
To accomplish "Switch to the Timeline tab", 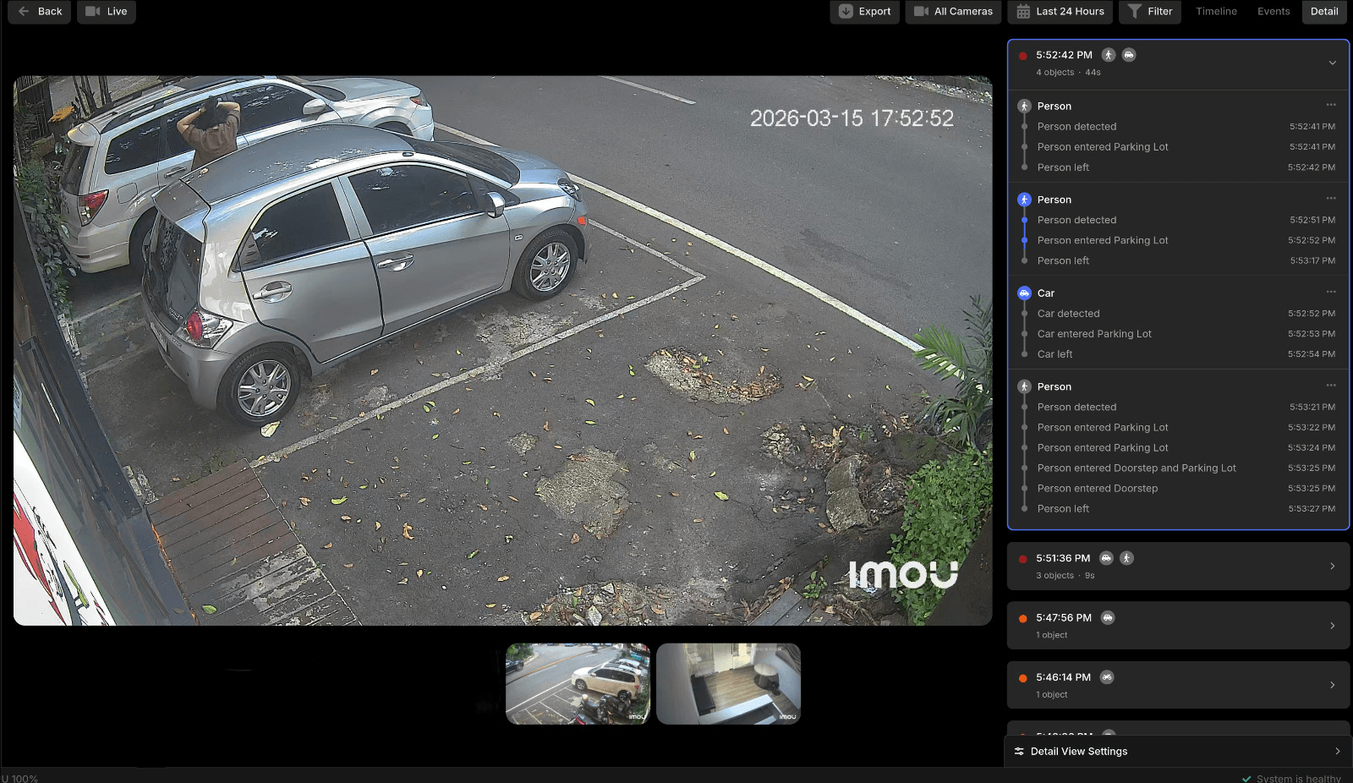I will 1216,12.
